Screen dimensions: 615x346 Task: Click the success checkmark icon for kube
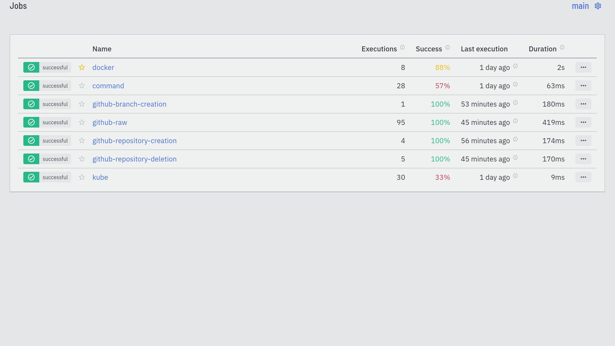coord(31,177)
